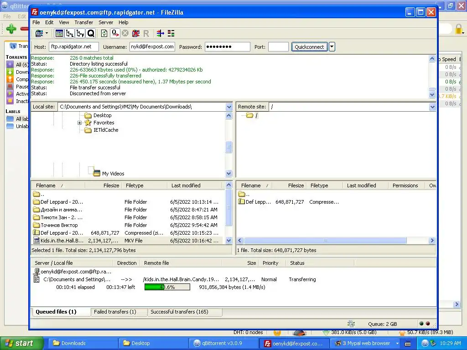This screenshot has width=467, height=350.
Task: Select local Def Leppard zip file icon
Action: pyautogui.click(x=36, y=233)
